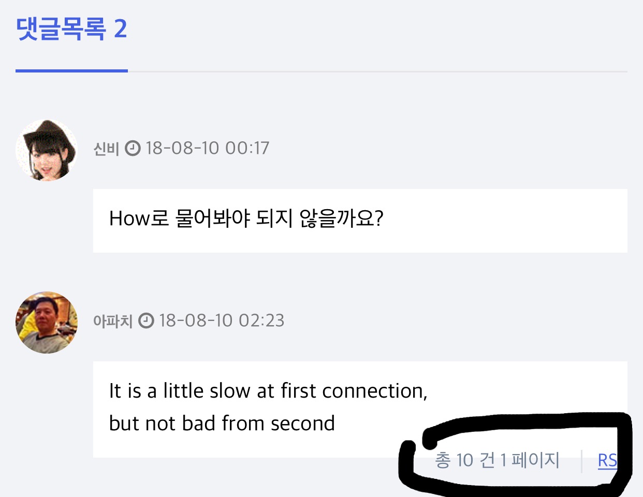Click the clock icon beside 신비
The height and width of the screenshot is (497, 643).
133,149
